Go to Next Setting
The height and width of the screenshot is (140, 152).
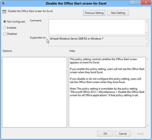click(118, 13)
